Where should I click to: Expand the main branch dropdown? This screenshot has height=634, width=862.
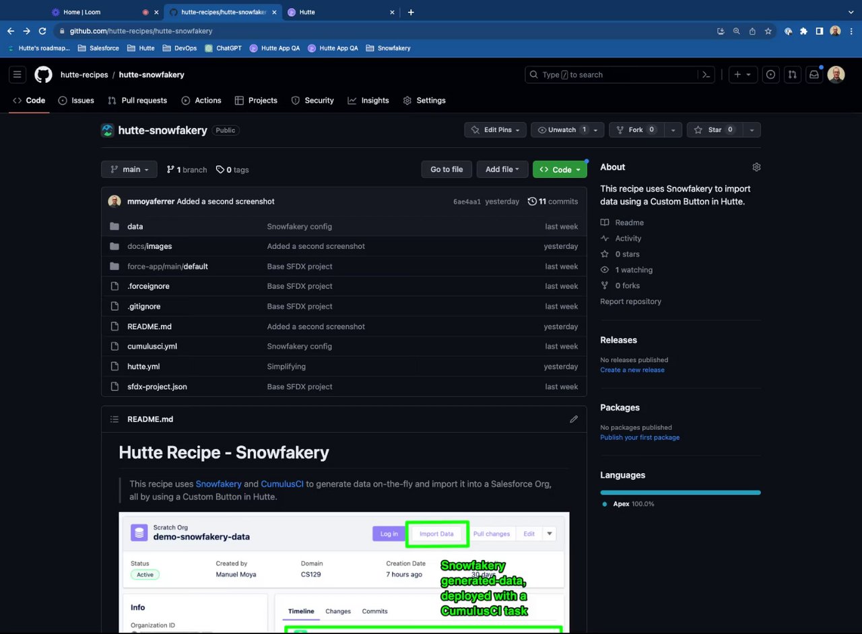click(x=129, y=170)
